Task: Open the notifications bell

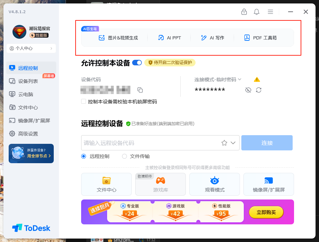Action: (257, 12)
